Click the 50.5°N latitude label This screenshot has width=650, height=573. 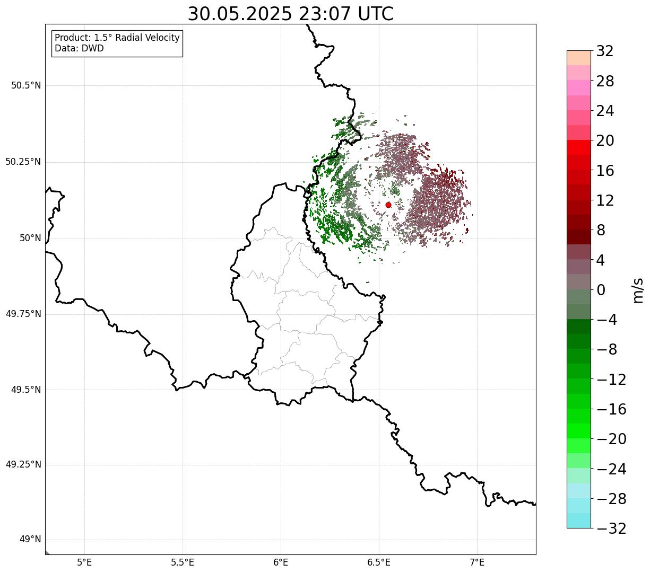tap(26, 85)
